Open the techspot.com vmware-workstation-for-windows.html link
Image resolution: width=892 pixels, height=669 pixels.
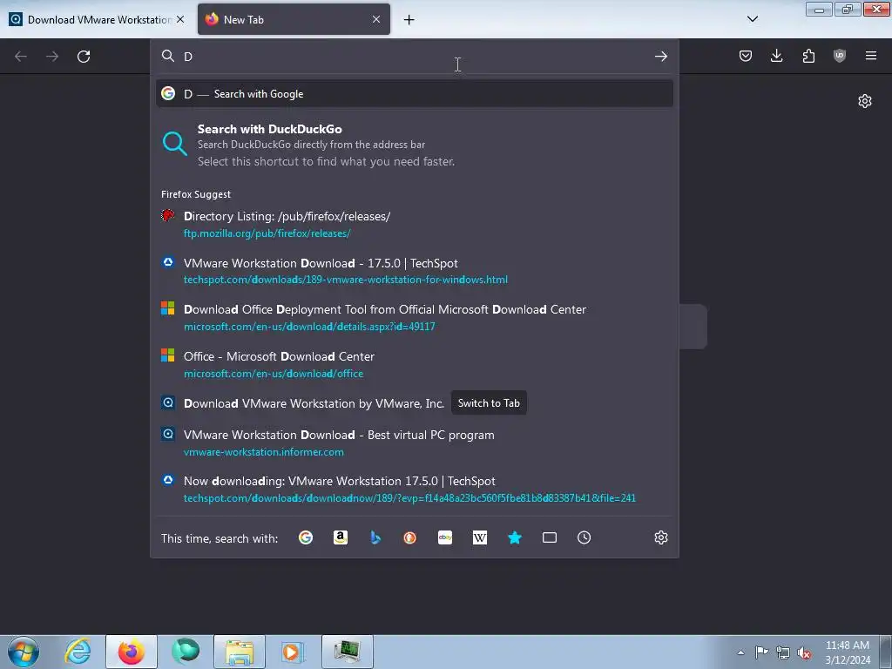pyautogui.click(x=345, y=280)
